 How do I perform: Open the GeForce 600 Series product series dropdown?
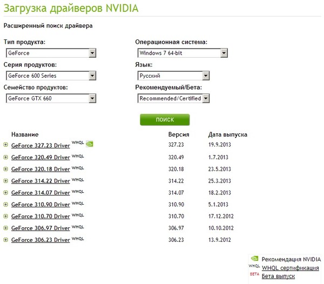pyautogui.click(x=51, y=76)
